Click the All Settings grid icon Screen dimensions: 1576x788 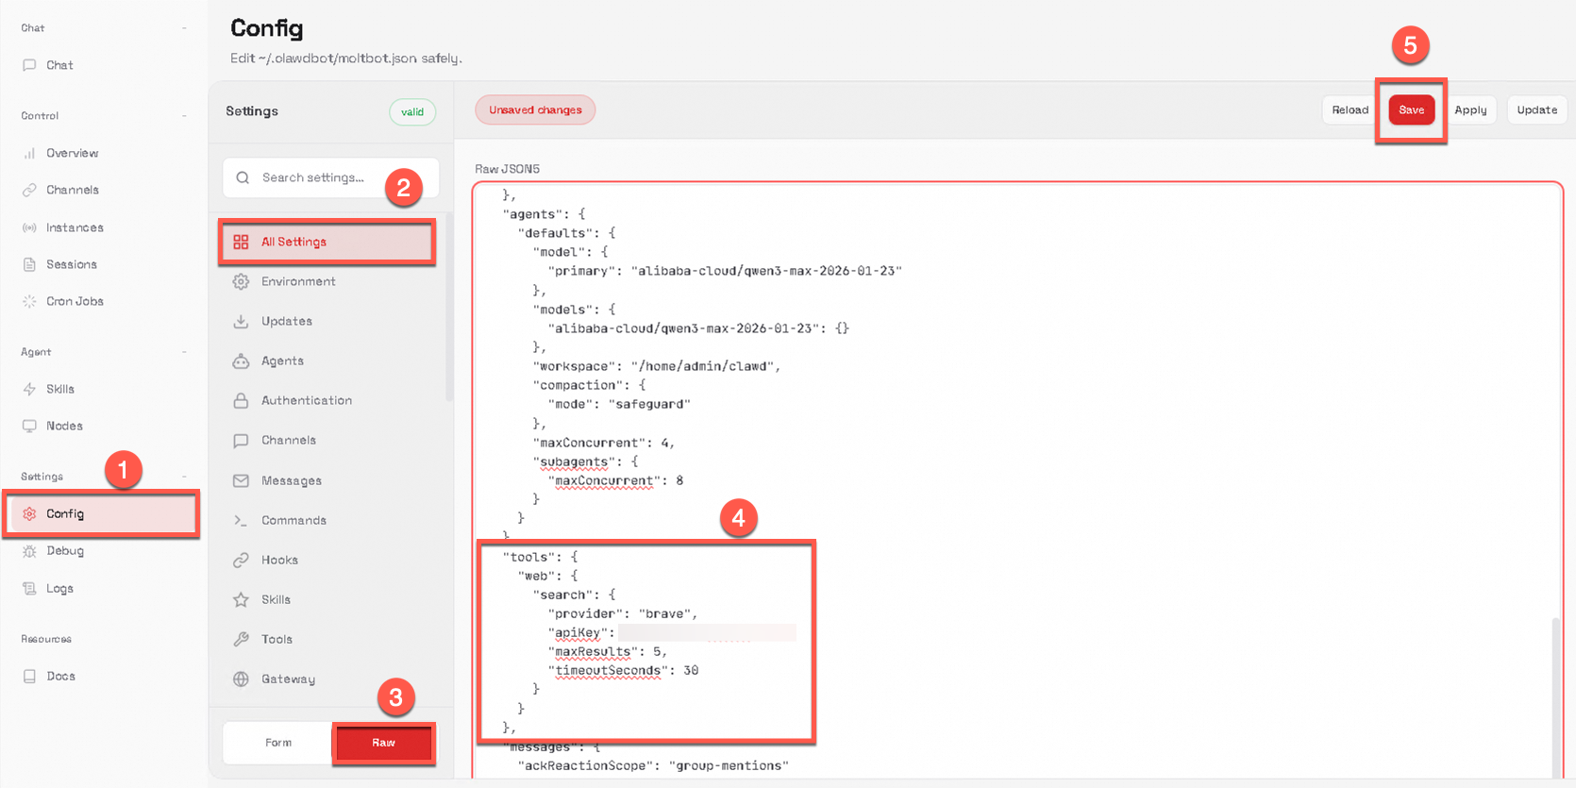(241, 242)
